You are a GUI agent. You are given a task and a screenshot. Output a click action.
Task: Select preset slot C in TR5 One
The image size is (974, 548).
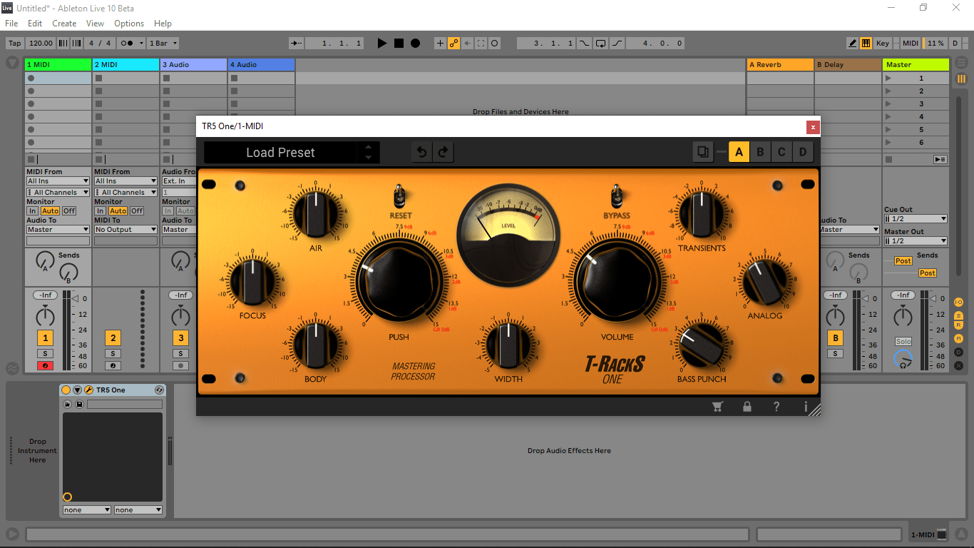781,152
